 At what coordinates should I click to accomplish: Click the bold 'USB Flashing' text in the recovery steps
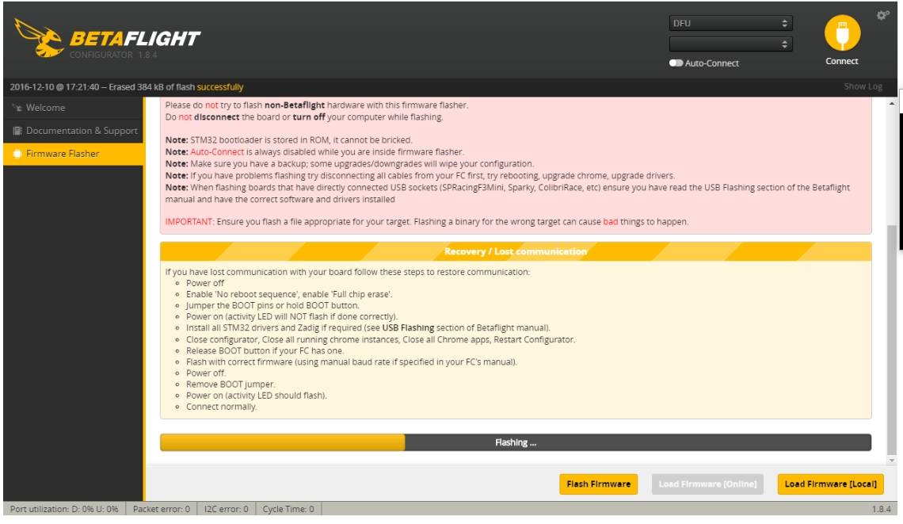pyautogui.click(x=408, y=328)
